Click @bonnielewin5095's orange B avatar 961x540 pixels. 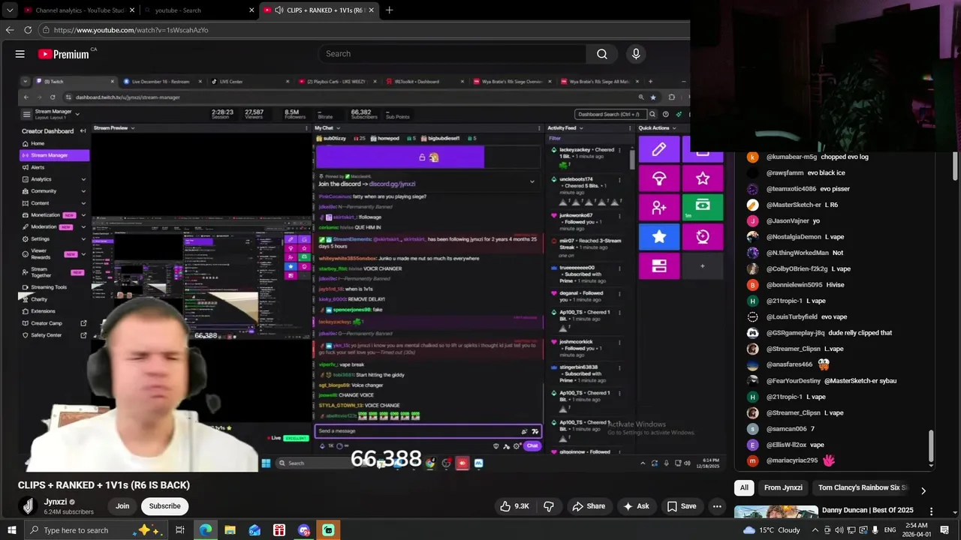[752, 285]
